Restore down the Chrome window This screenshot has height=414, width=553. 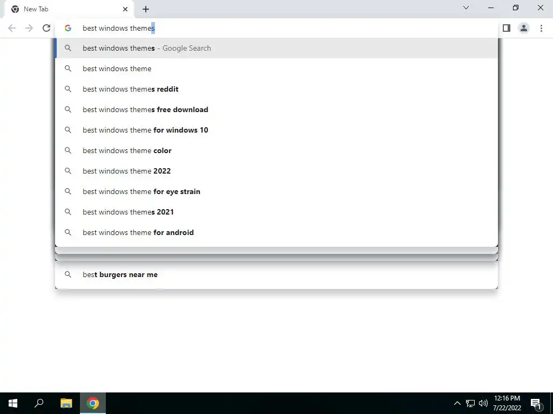click(516, 8)
